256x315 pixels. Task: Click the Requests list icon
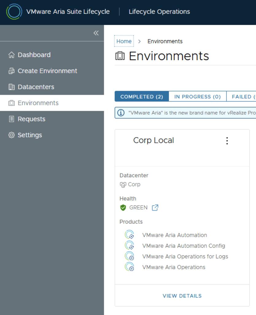[x=11, y=119]
